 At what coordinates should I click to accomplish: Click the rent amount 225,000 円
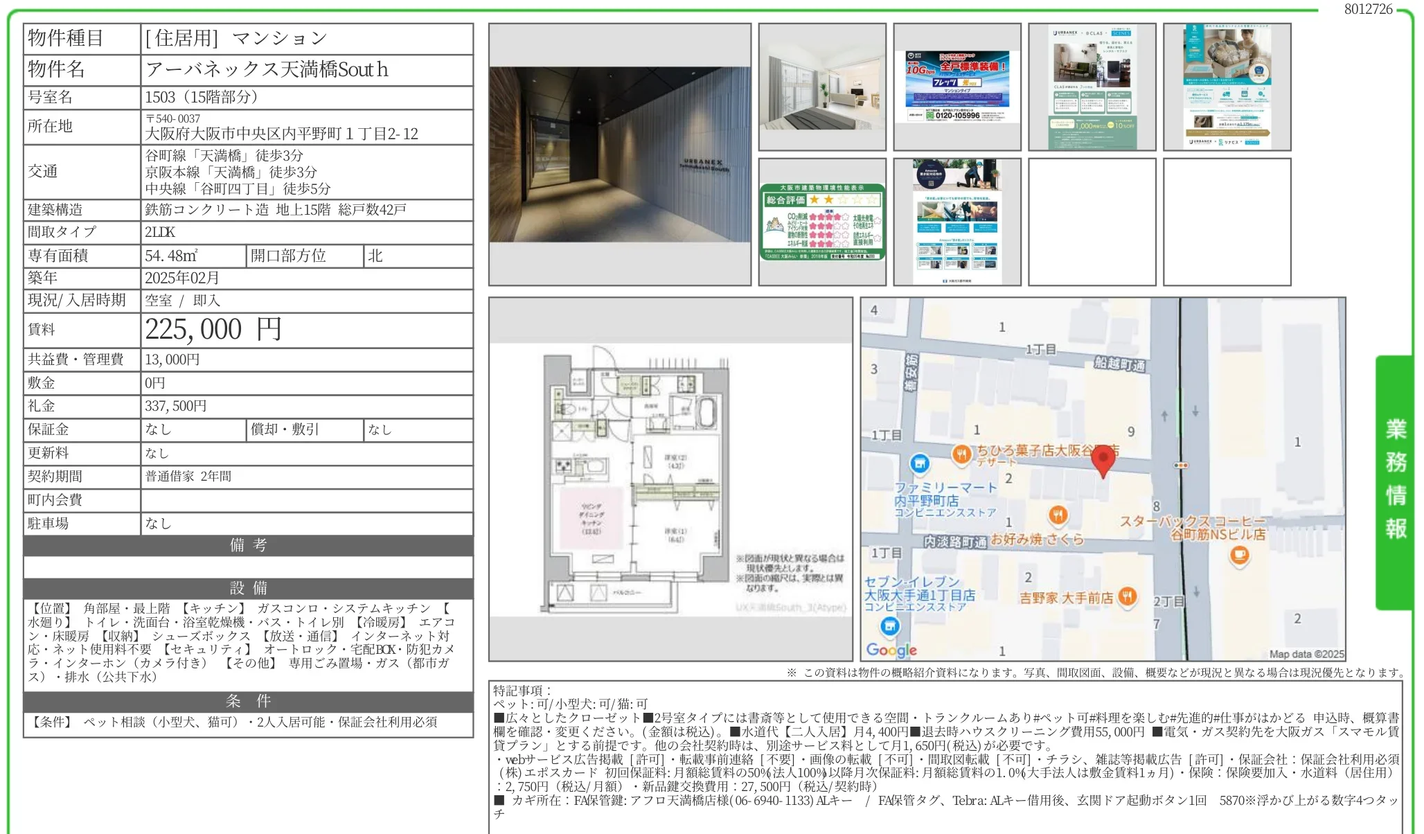(x=213, y=330)
